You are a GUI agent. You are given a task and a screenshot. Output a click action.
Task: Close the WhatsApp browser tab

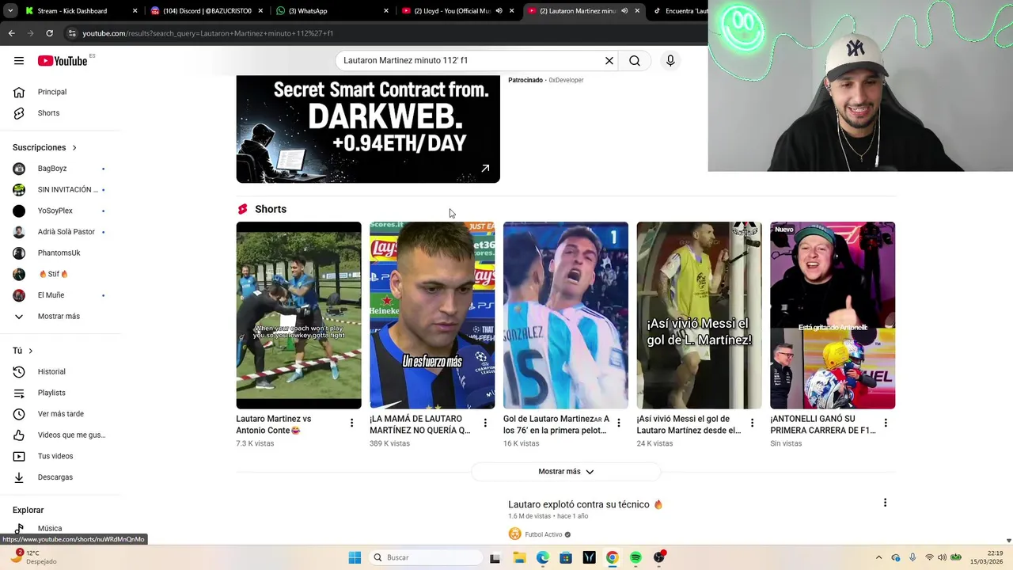[386, 11]
